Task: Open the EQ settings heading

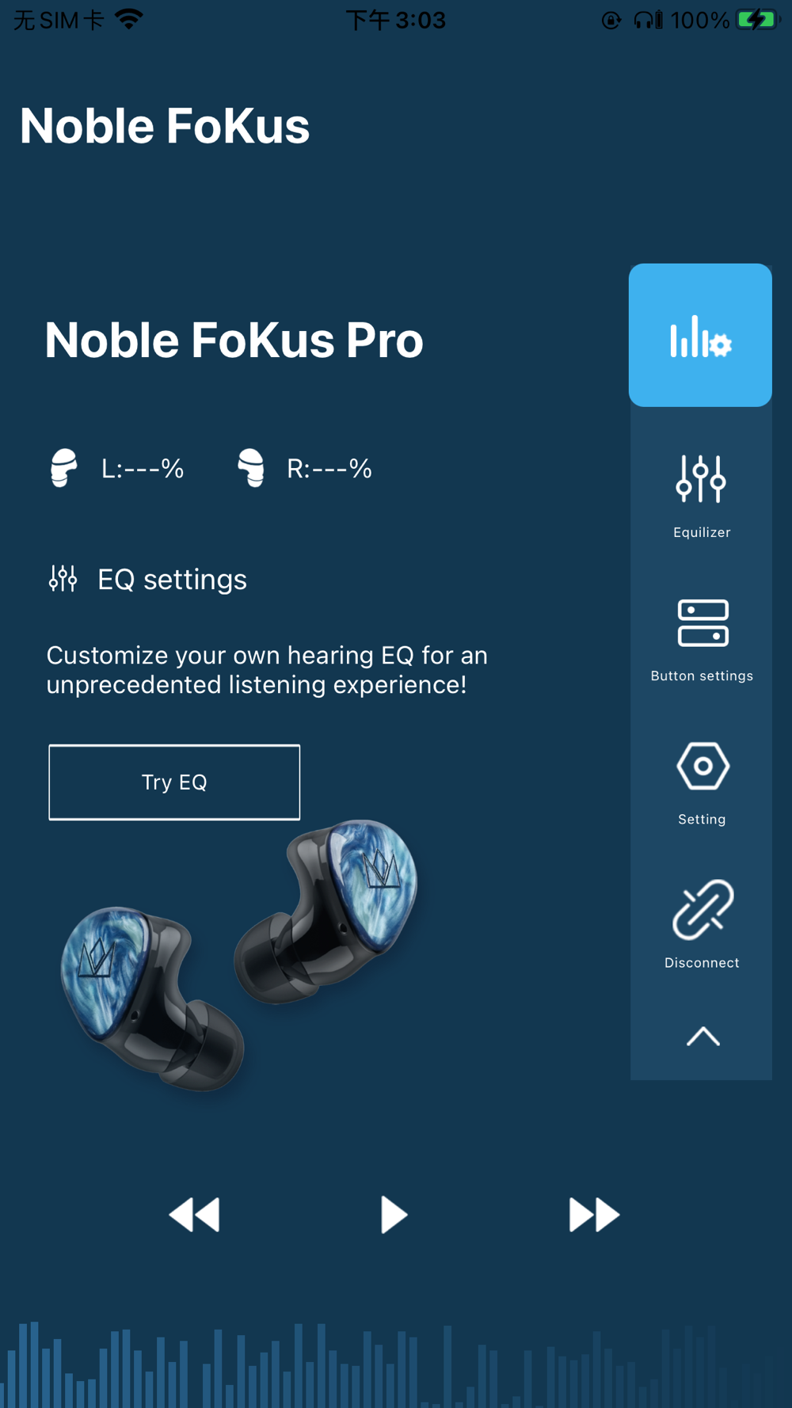Action: pyautogui.click(x=172, y=580)
